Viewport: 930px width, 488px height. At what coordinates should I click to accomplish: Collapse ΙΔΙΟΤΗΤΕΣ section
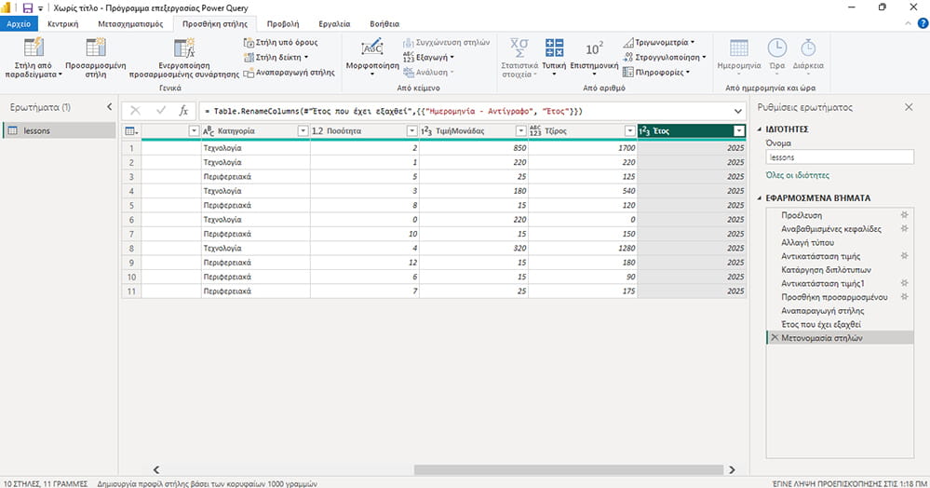(760, 129)
